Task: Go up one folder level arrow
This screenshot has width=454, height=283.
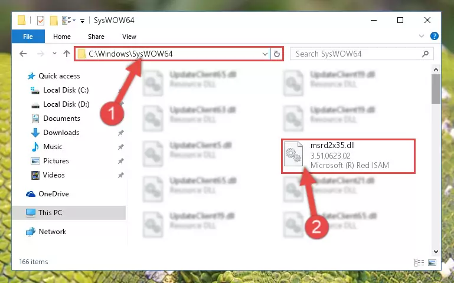Action: 67,54
